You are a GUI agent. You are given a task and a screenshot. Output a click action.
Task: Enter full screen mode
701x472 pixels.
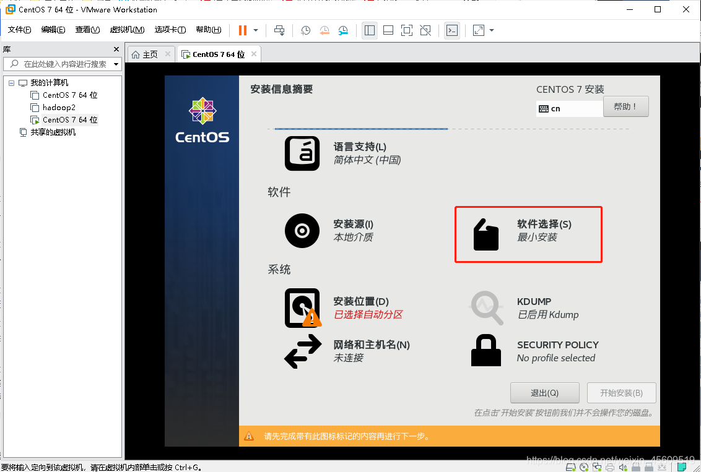(407, 30)
